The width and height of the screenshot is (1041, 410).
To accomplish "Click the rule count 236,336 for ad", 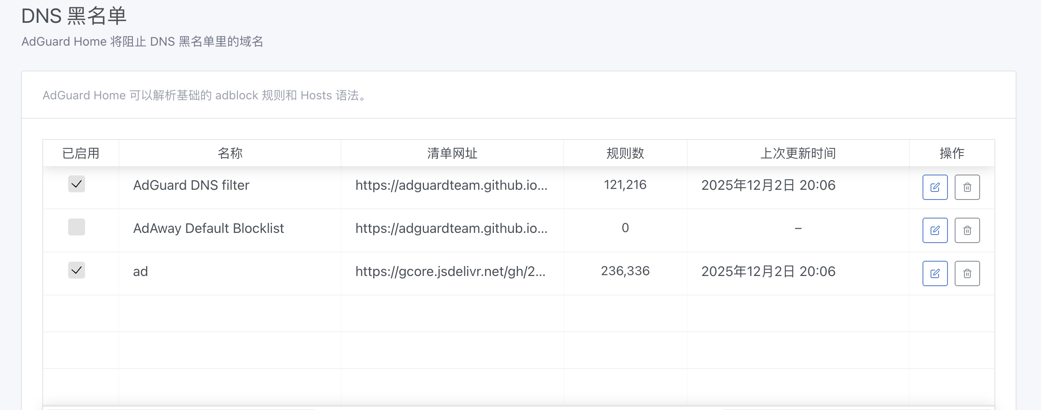I will pyautogui.click(x=625, y=271).
